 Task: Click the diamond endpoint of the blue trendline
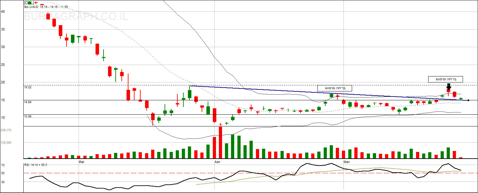(x=468, y=100)
